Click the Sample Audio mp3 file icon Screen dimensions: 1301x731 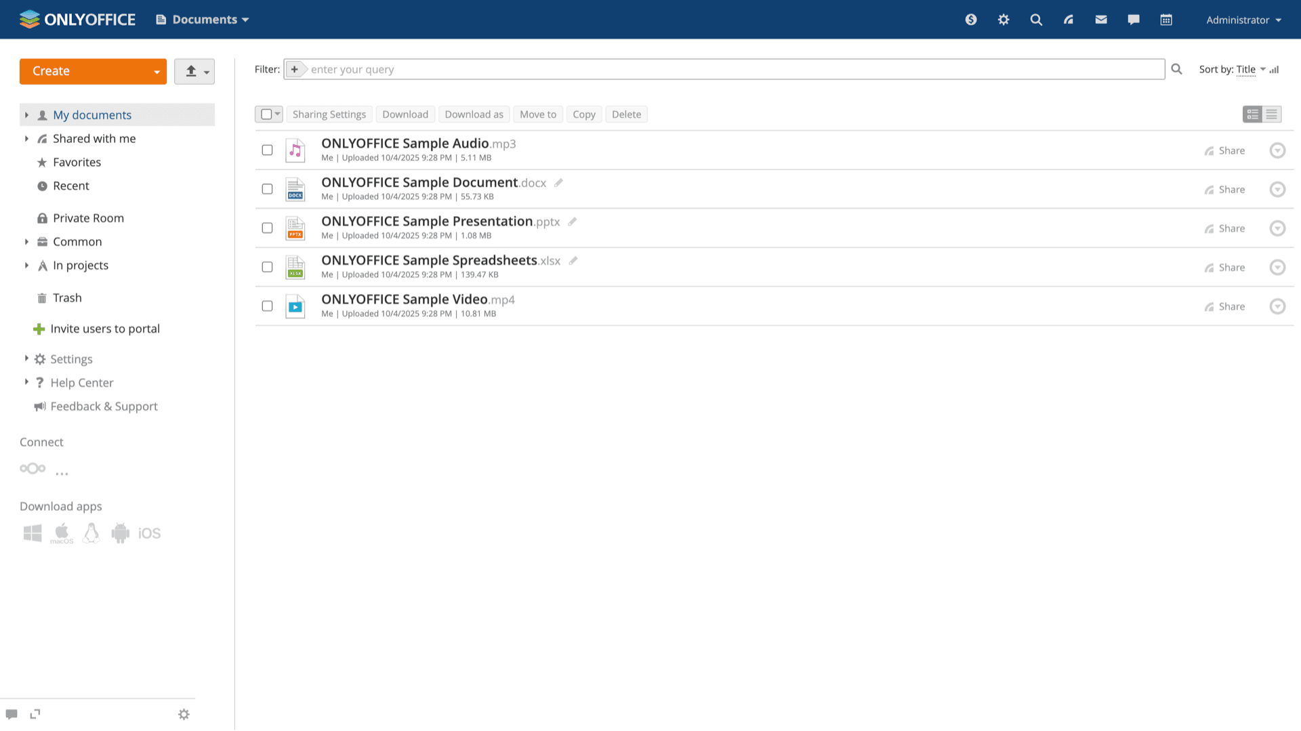(295, 150)
